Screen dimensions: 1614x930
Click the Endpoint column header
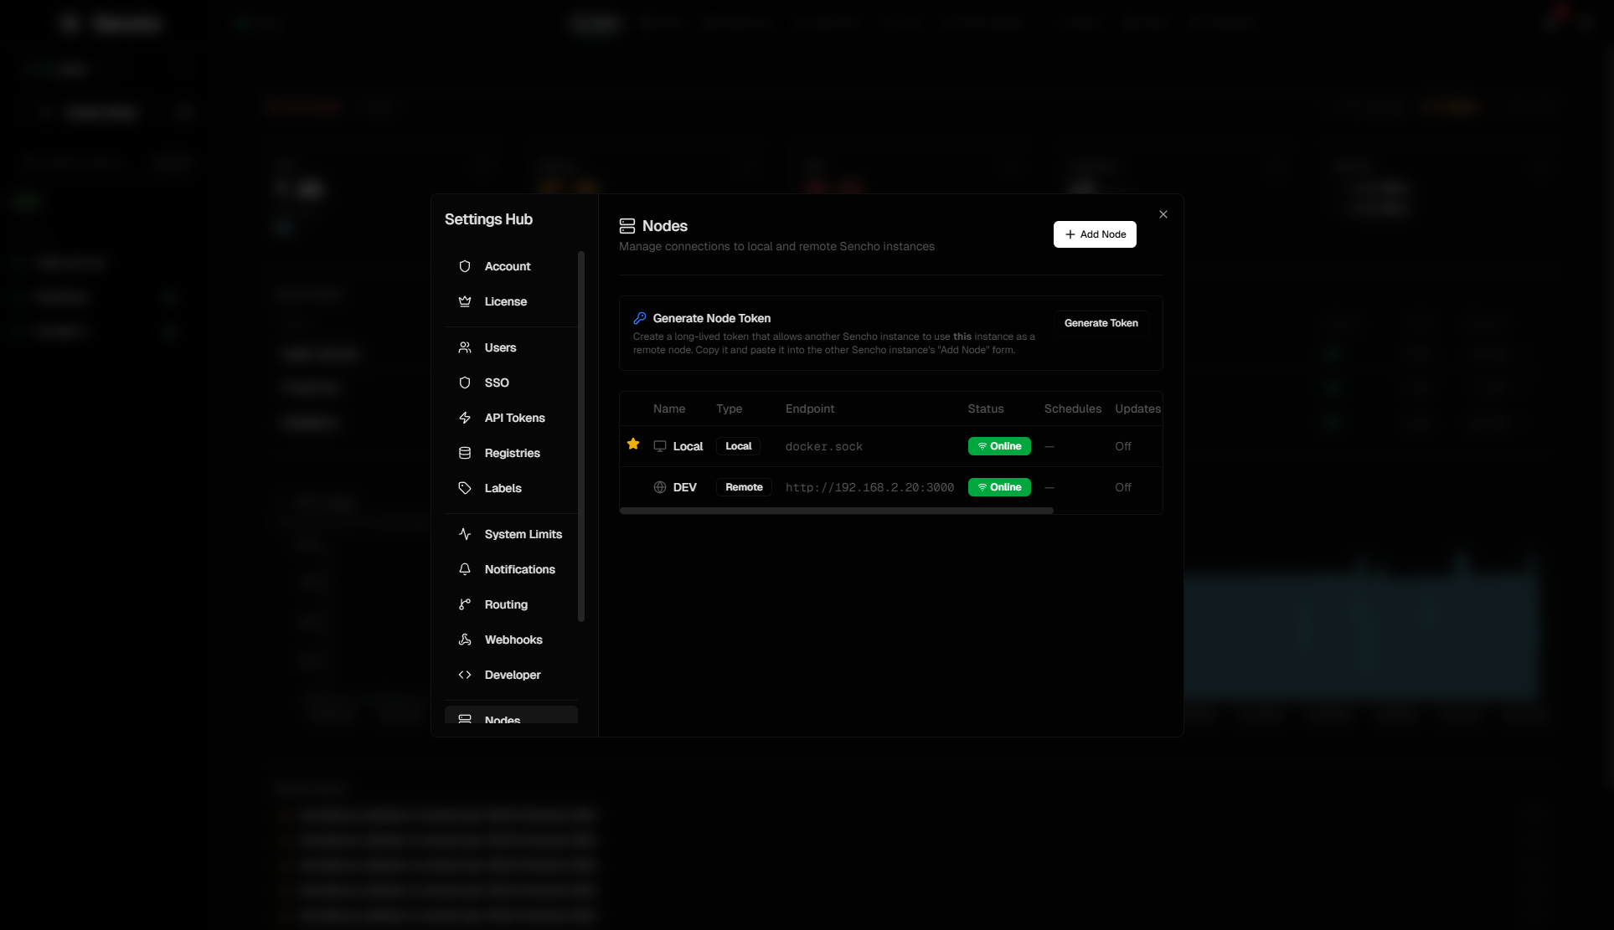click(810, 408)
